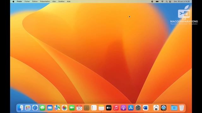Open the Contacts app
The image size is (202, 113).
[86, 108]
